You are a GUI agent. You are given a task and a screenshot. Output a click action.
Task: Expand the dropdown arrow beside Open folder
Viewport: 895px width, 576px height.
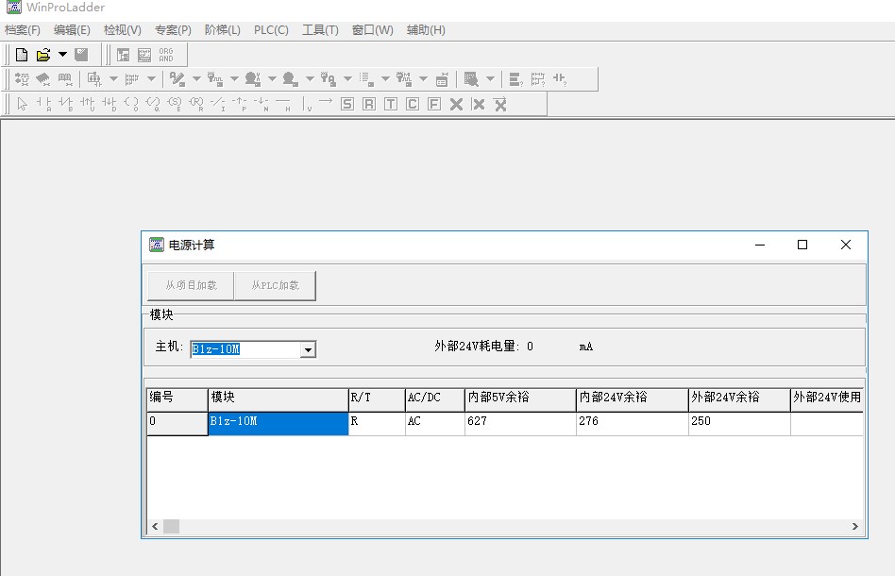pos(62,55)
